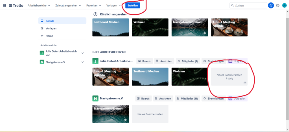Click the Julia DetertArbeitsbe… workspace heading

point(116,61)
